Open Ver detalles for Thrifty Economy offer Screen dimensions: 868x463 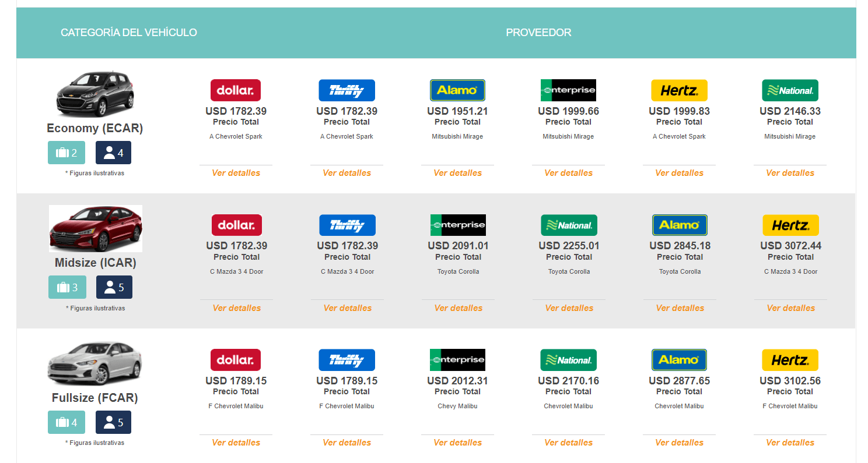(347, 173)
